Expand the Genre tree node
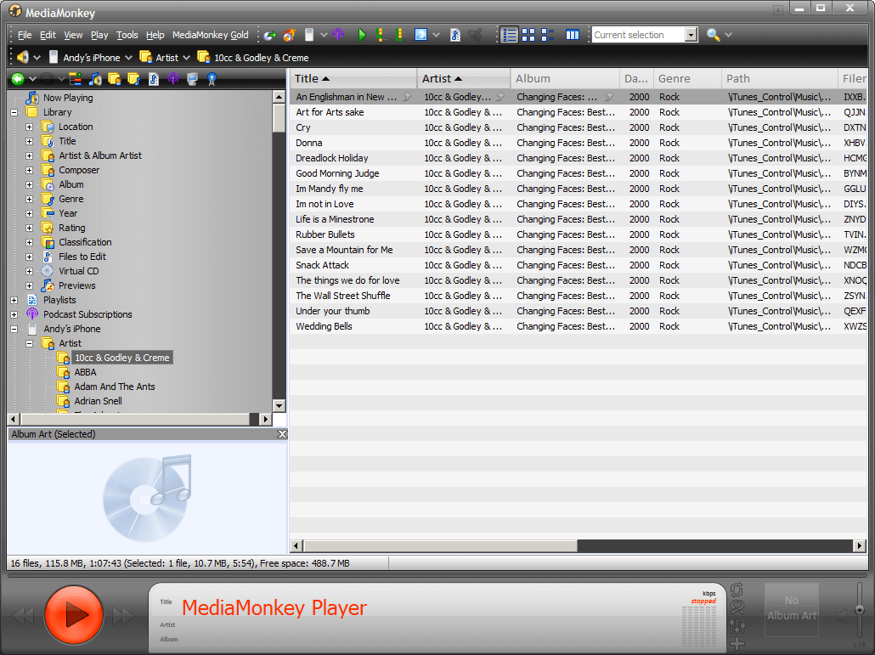 (x=30, y=199)
